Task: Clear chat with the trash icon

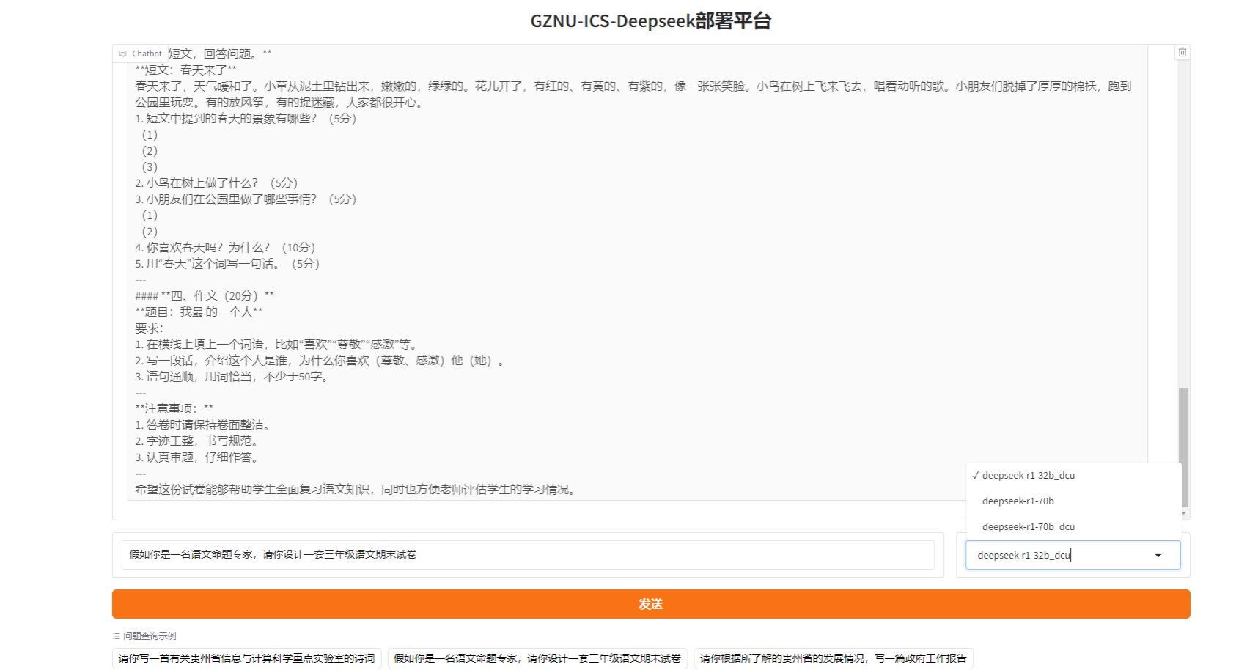Action: [1182, 52]
